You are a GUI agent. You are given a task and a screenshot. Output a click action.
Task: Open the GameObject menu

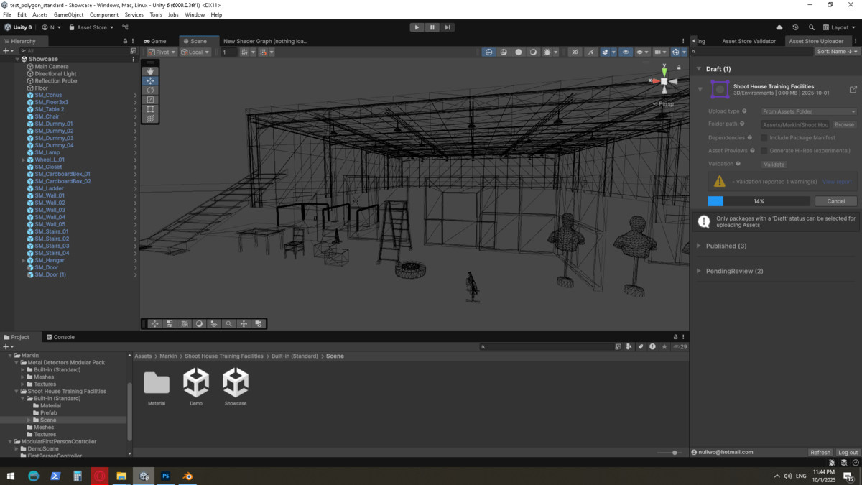point(68,14)
